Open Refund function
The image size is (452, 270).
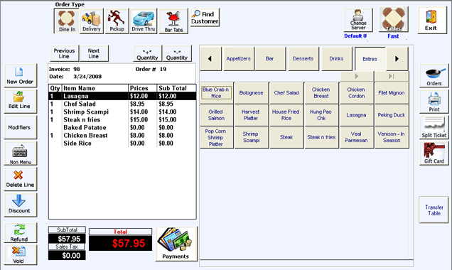pyautogui.click(x=20, y=233)
